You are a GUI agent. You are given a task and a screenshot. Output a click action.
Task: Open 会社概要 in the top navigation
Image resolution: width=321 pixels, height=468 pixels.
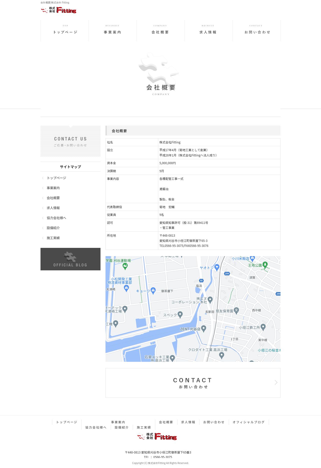pos(160,31)
